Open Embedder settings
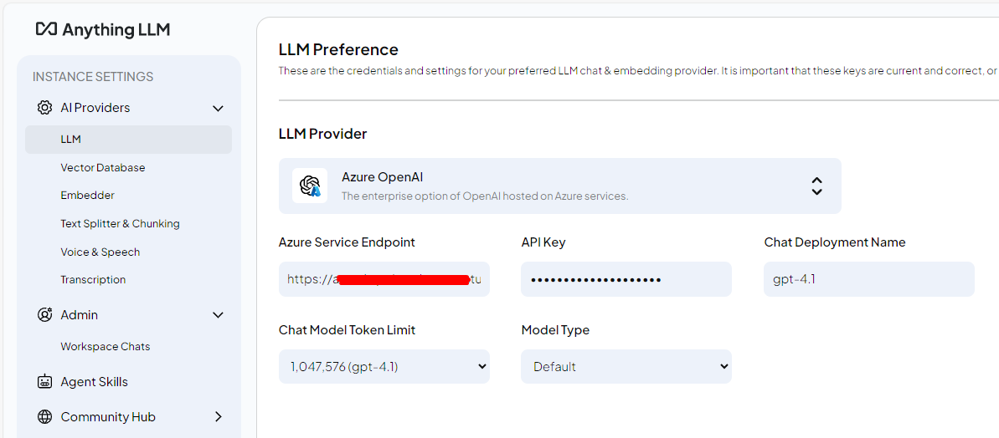999x438 pixels. (87, 195)
